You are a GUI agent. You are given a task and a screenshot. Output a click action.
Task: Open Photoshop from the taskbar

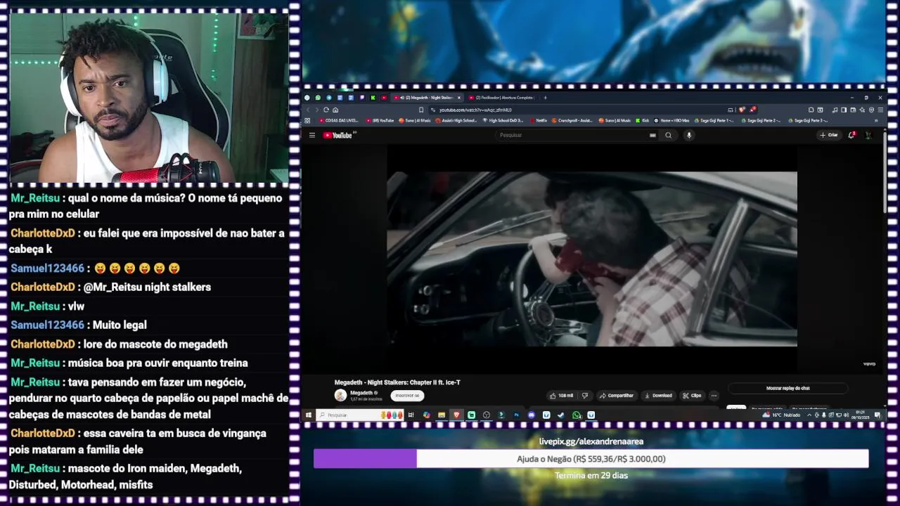(516, 415)
